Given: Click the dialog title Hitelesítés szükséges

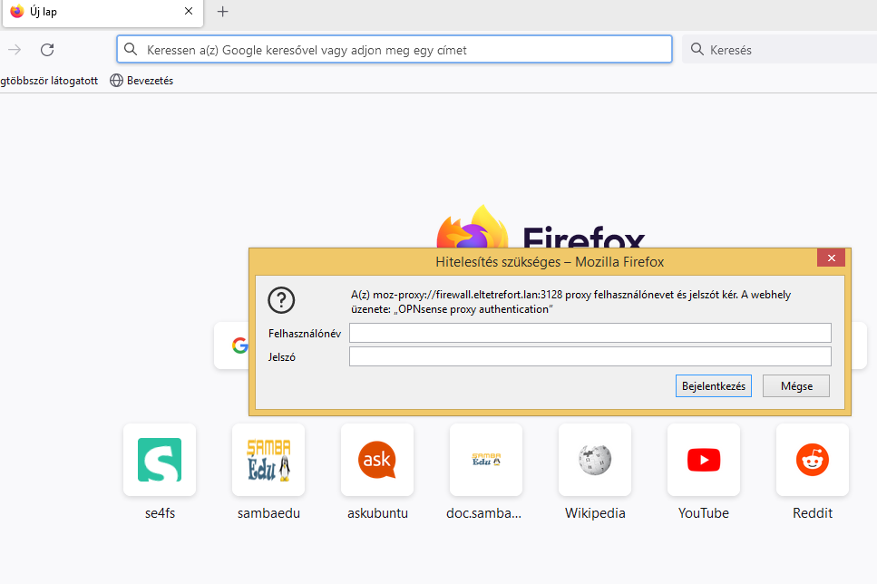Looking at the screenshot, I should [x=550, y=262].
